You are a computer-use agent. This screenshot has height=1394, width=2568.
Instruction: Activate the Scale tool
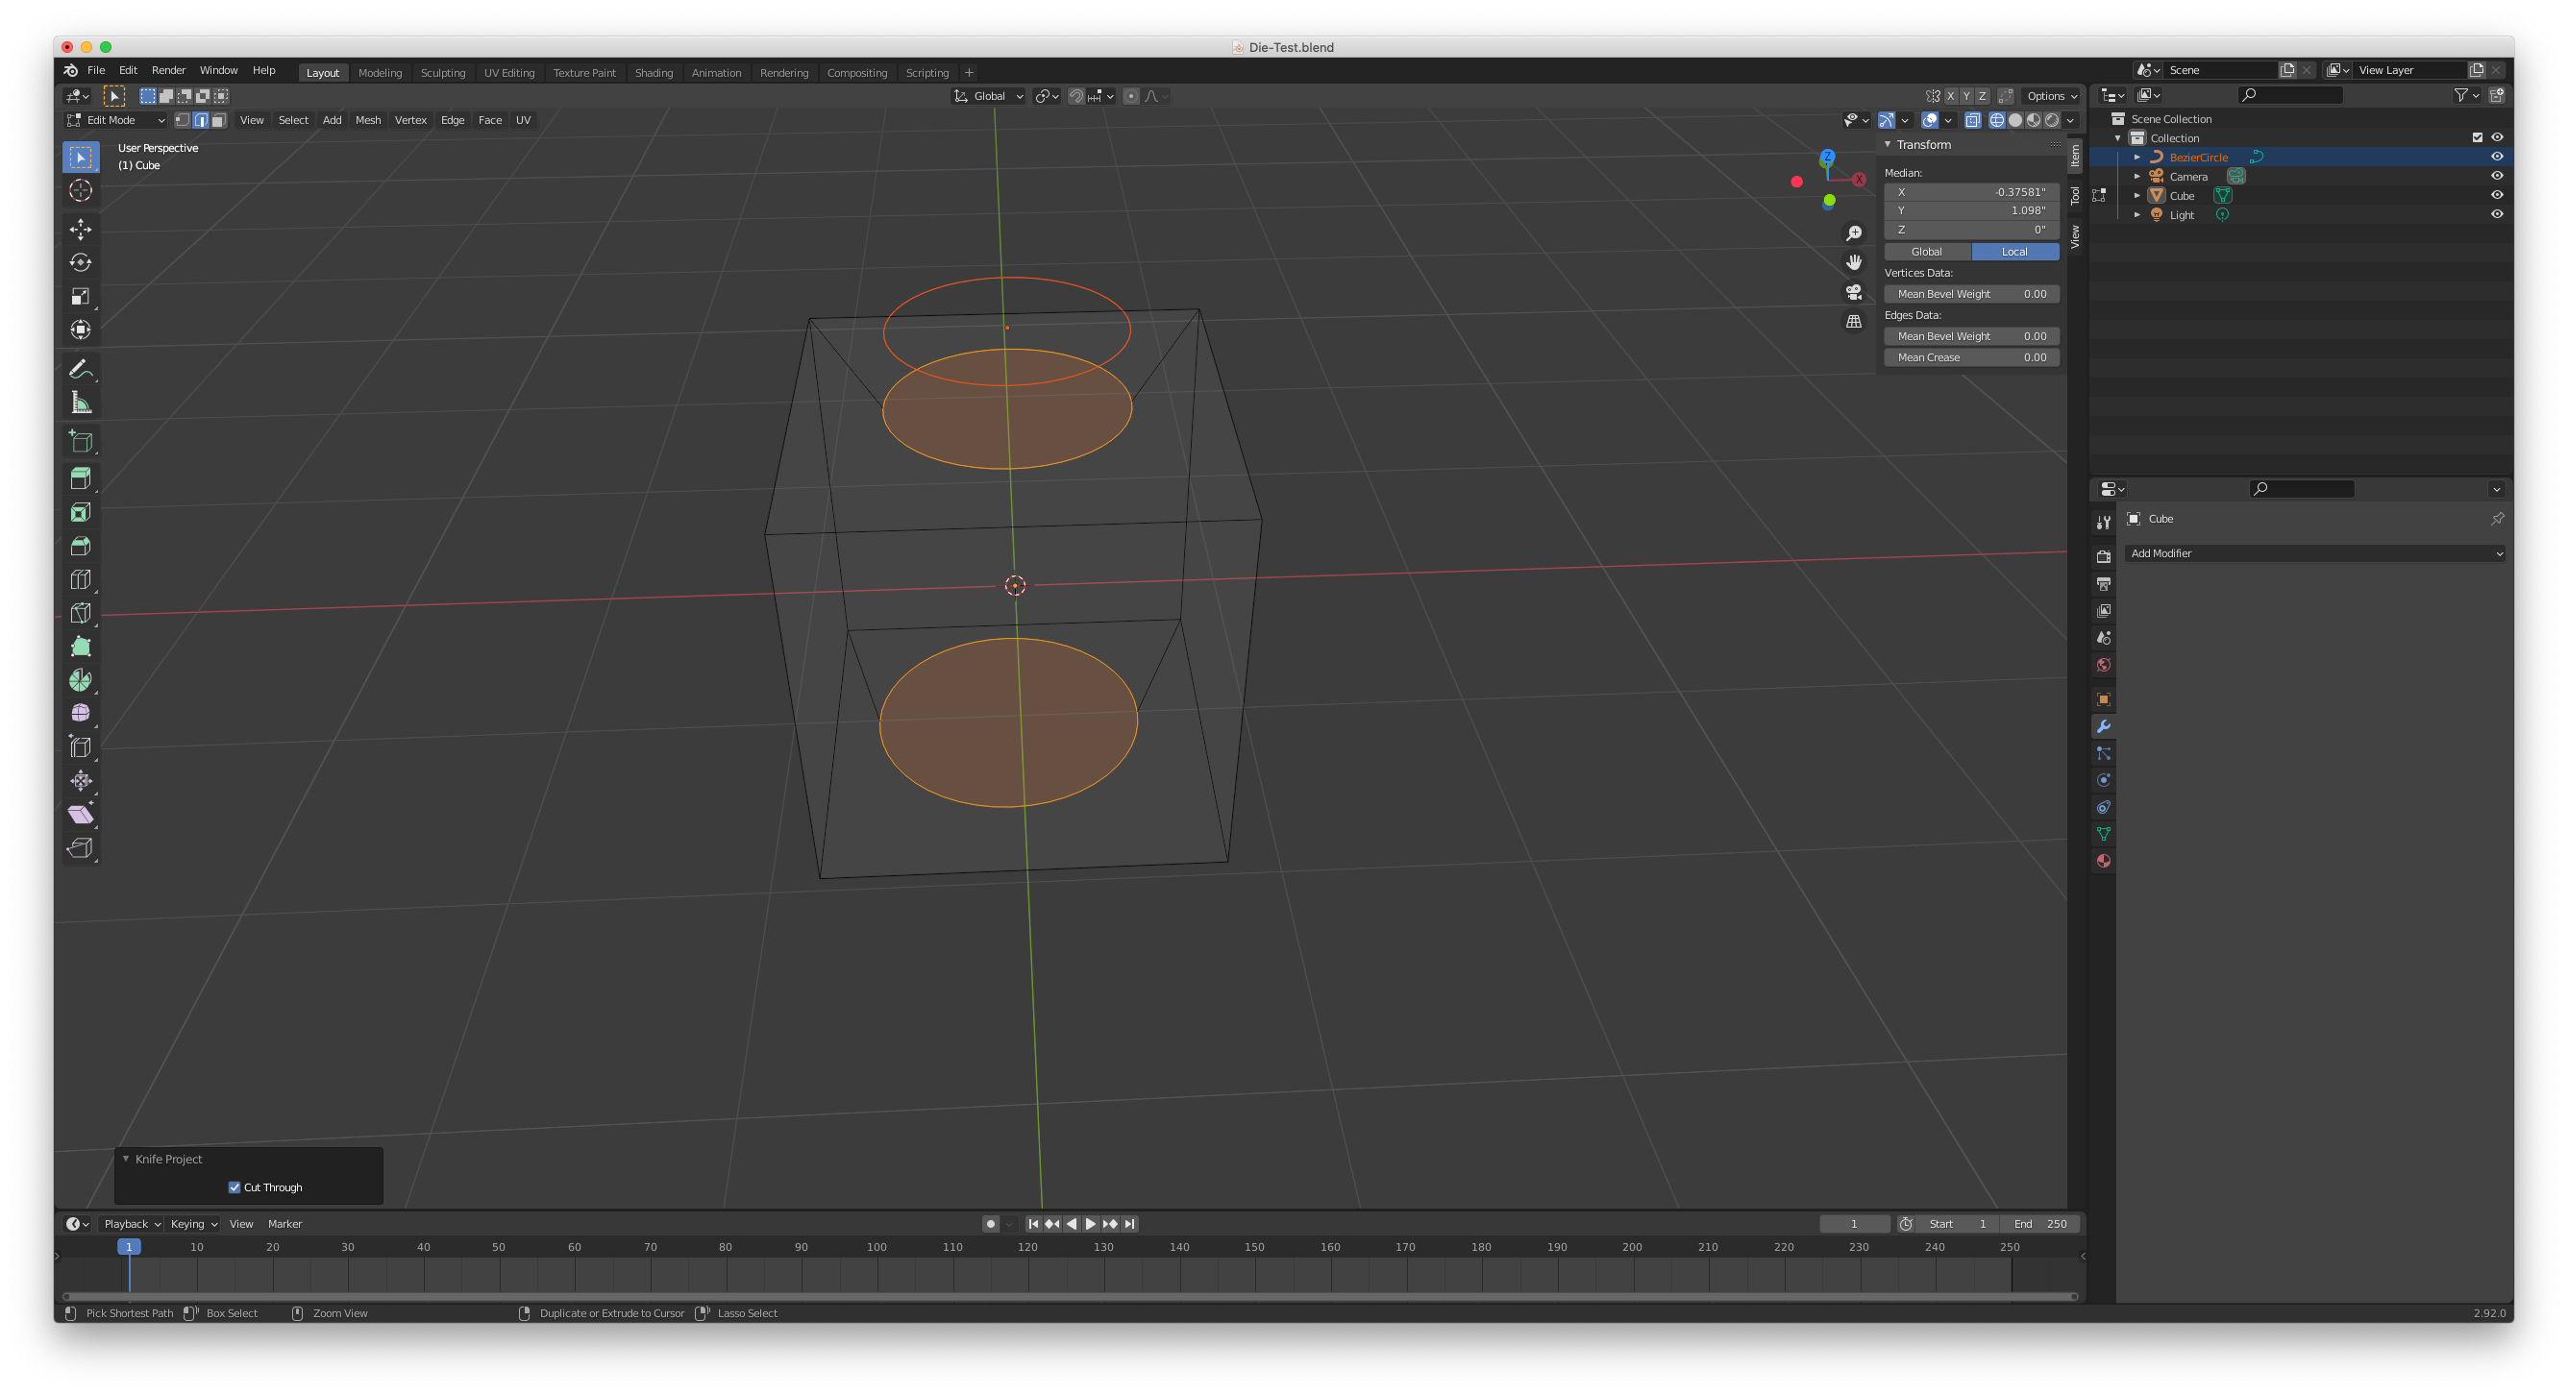(x=81, y=297)
